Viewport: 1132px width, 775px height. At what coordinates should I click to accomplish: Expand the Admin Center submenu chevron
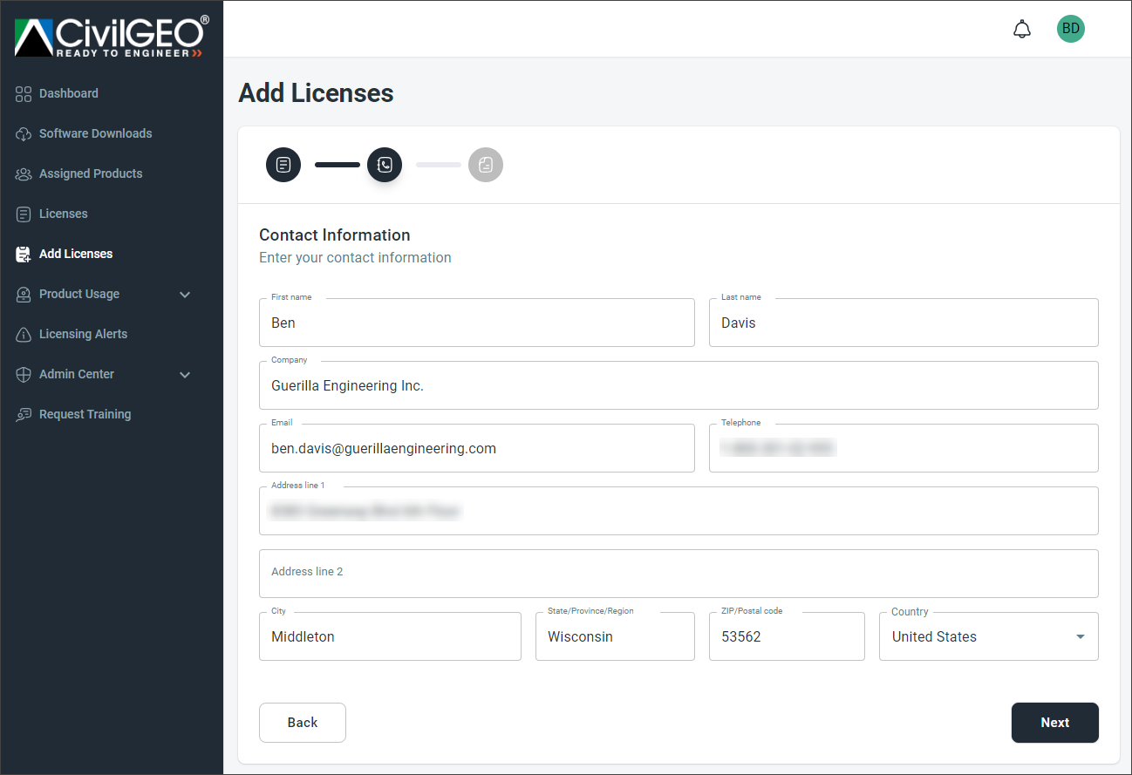point(185,375)
